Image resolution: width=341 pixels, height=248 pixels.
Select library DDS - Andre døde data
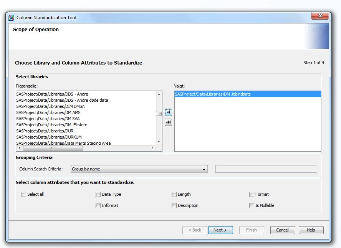pos(86,100)
